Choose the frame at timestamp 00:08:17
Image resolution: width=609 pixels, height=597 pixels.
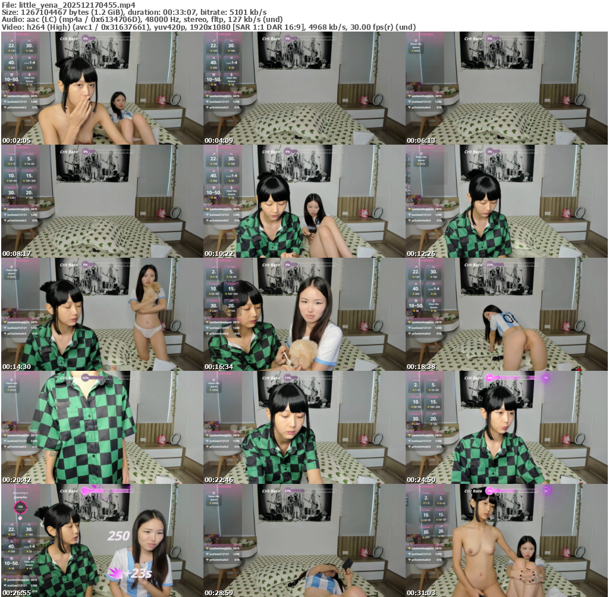pos(102,201)
